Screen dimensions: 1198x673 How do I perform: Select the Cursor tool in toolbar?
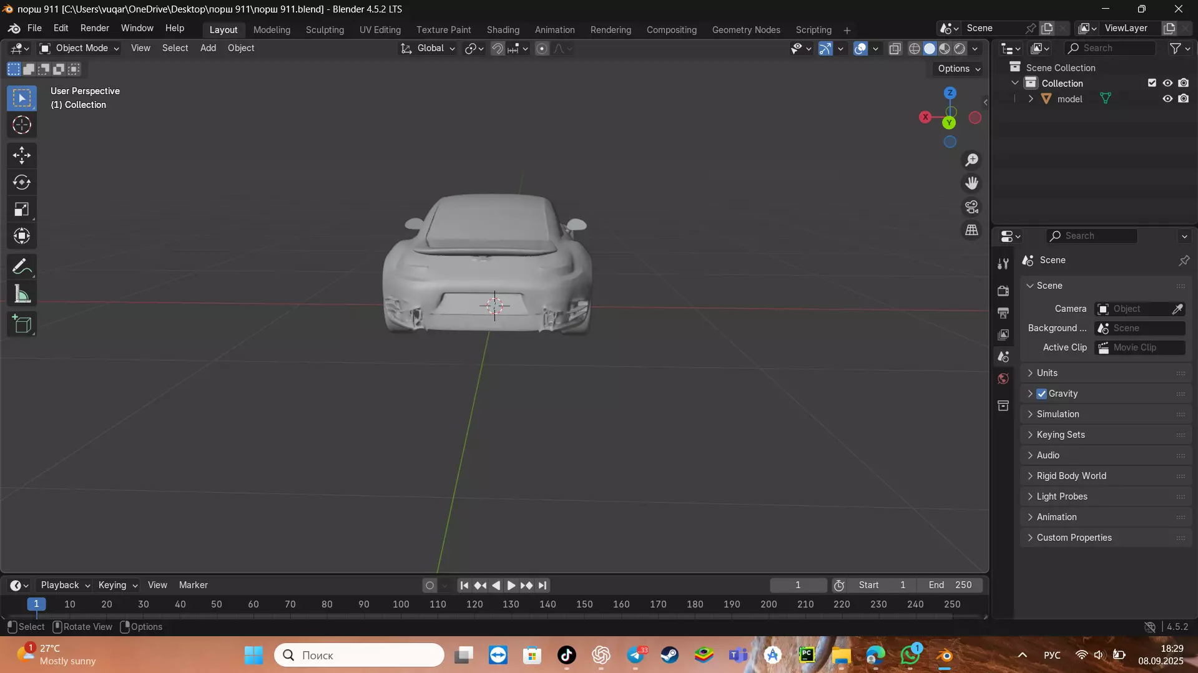coord(22,125)
